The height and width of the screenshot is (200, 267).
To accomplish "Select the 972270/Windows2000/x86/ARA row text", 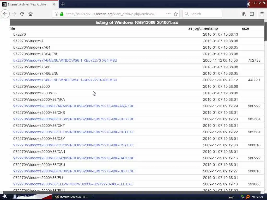I will 39,99.
